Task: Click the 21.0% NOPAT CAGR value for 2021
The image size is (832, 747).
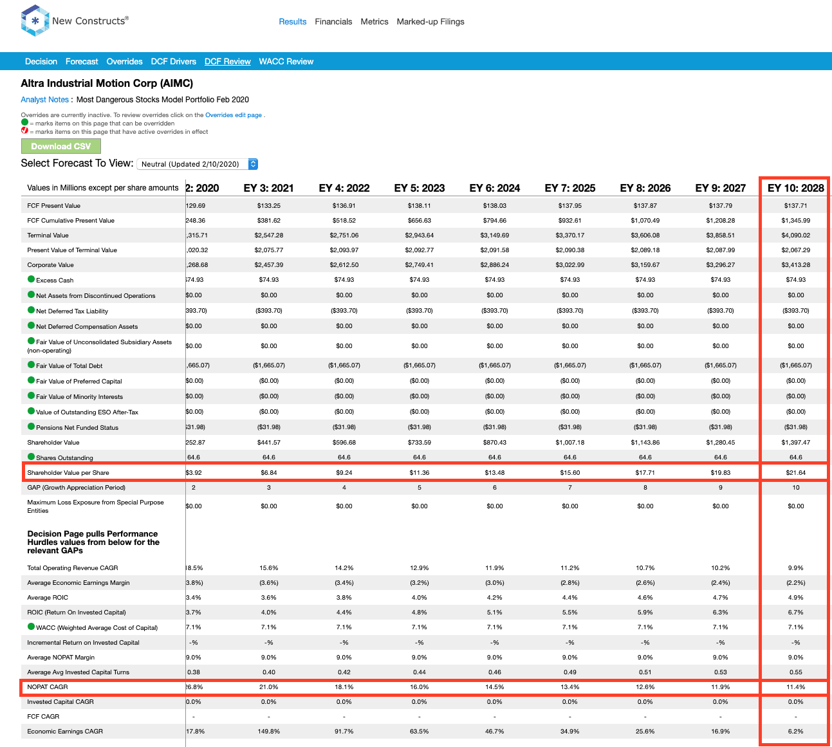Action: (269, 687)
